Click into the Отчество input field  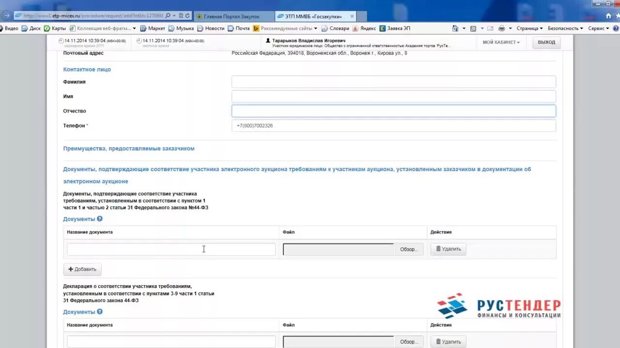click(x=393, y=111)
